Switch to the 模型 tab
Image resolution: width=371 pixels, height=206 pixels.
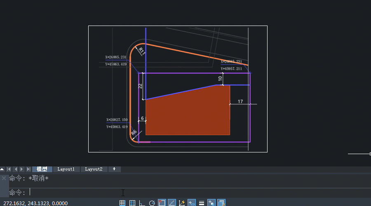tap(42, 169)
